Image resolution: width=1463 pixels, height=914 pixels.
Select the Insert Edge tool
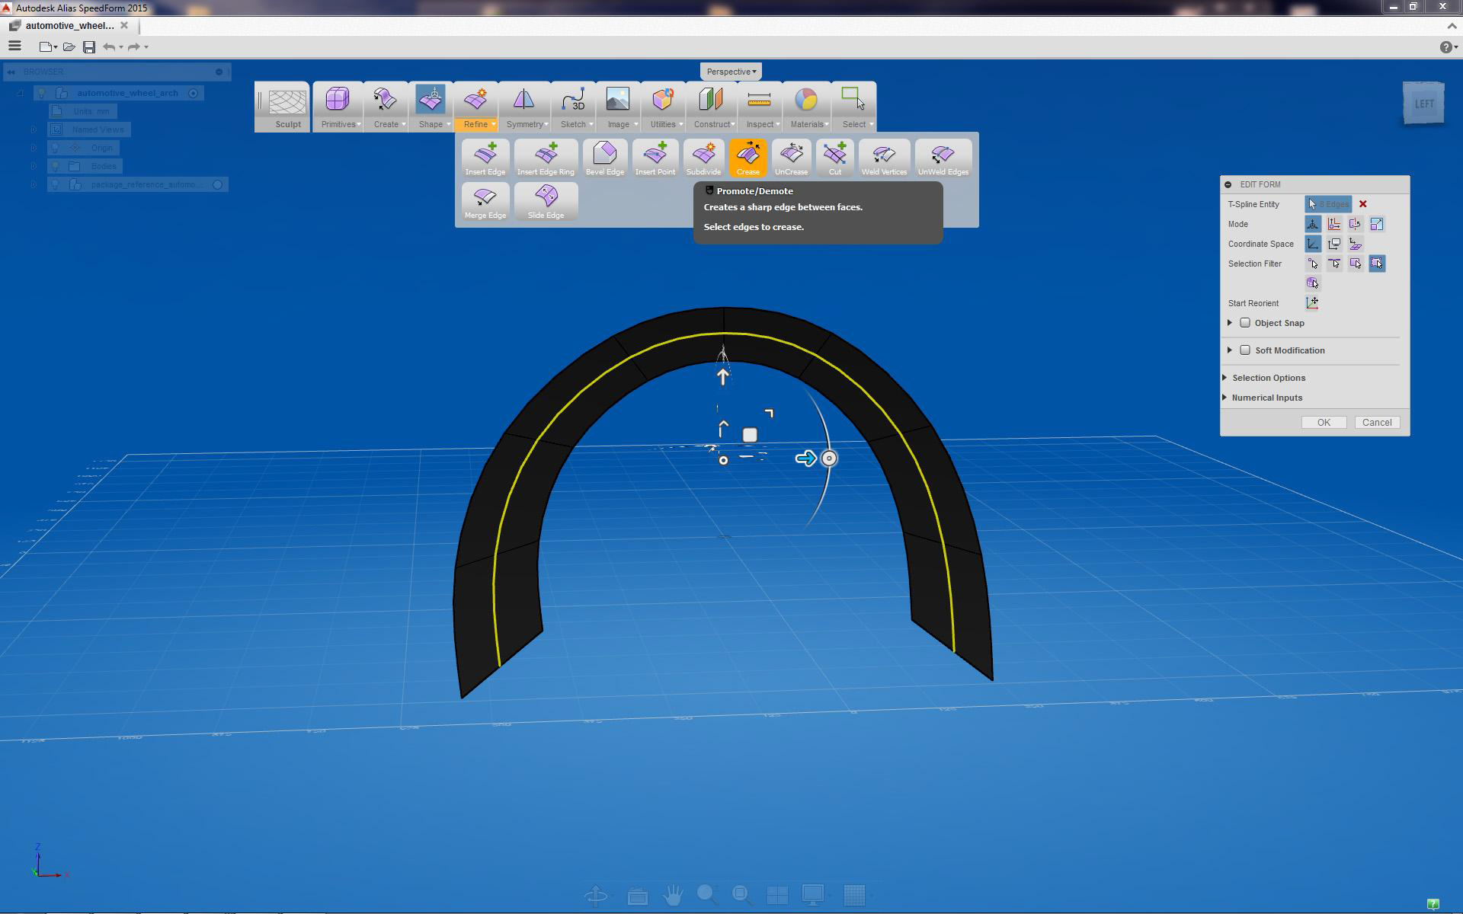click(x=485, y=158)
